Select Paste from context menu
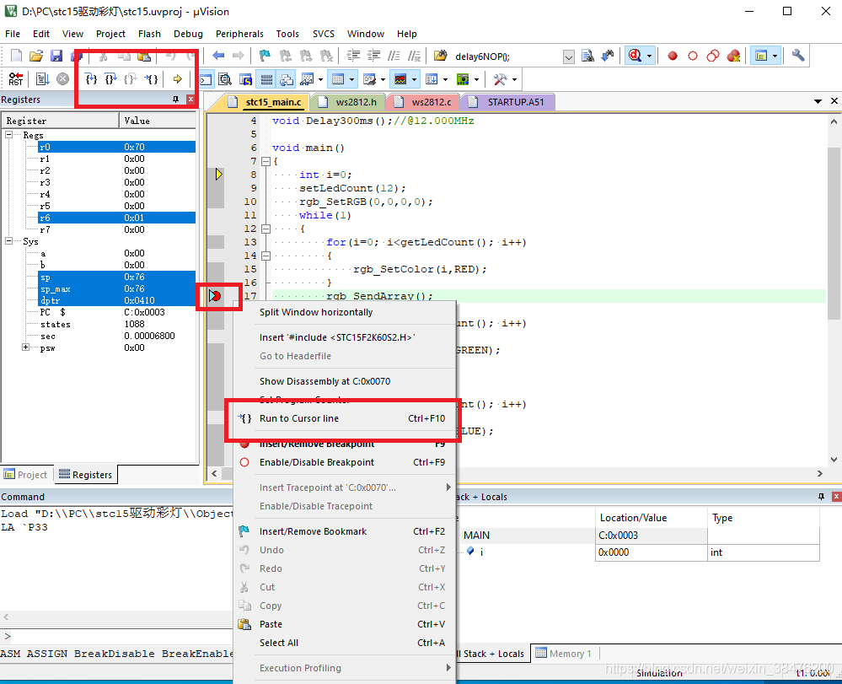 pyautogui.click(x=344, y=624)
